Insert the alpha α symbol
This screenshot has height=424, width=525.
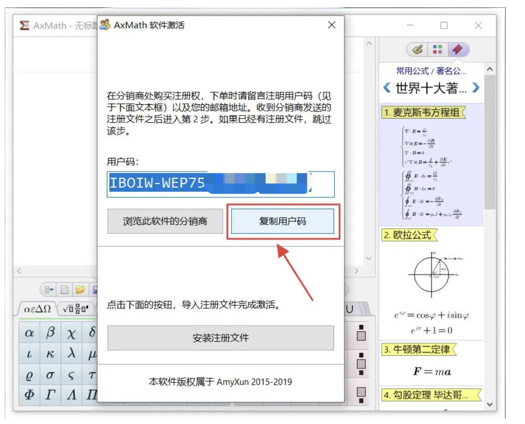tap(30, 333)
